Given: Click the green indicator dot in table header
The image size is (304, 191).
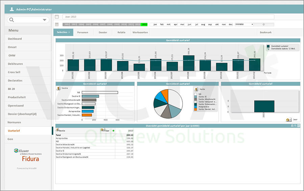Looking at the screenshot, I should click(113, 130).
